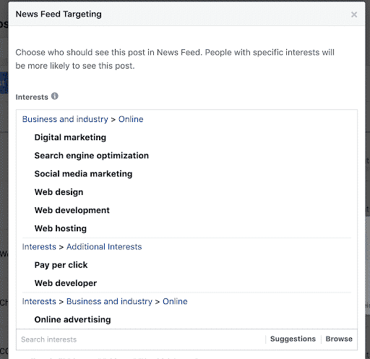The height and width of the screenshot is (359, 370).
Task: Open the first Online category link
Action: 131,119
